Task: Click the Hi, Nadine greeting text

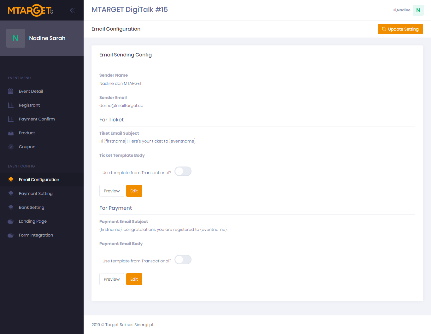Action: click(401, 10)
